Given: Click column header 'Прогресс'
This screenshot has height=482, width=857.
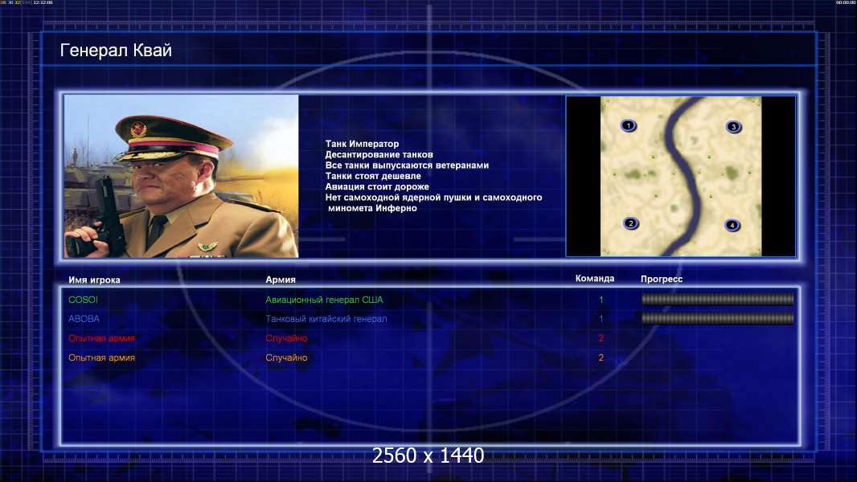Looking at the screenshot, I should [x=662, y=279].
